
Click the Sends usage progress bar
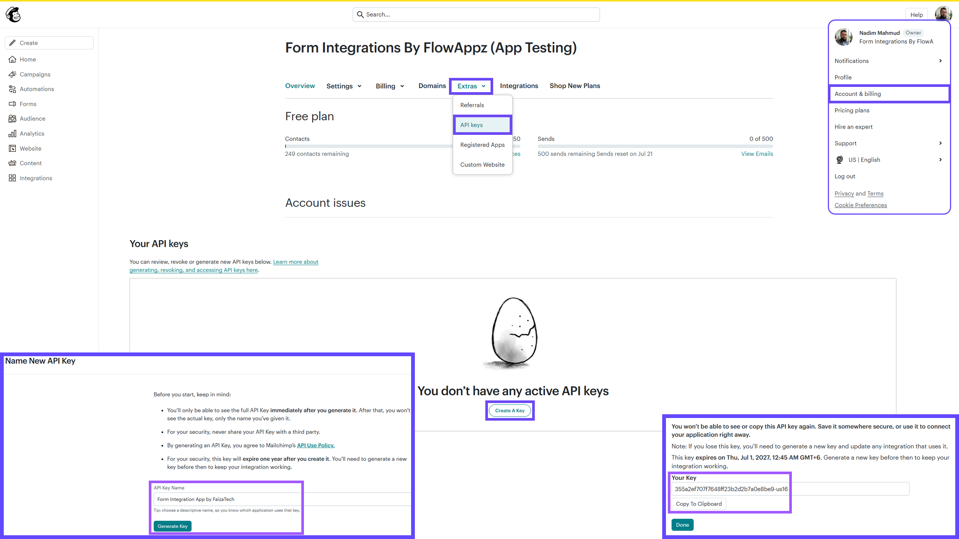(x=655, y=146)
